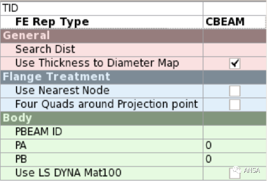Screen dimensions: 268x181
Task: Select the PB row label
Action: pos(21,159)
